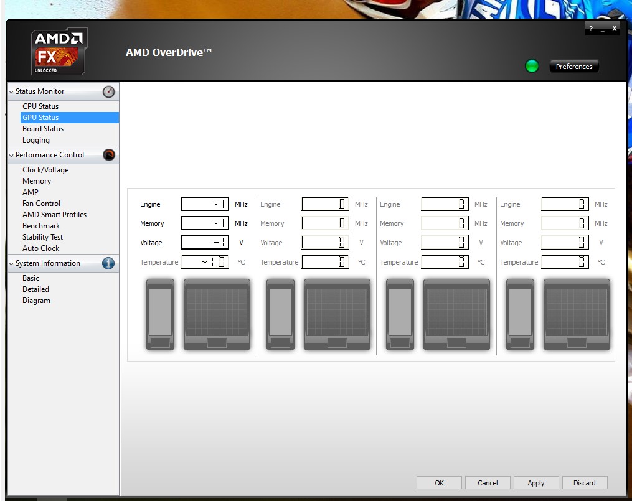Image resolution: width=632 pixels, height=501 pixels.
Task: Click the help question mark button
Action: pos(590,29)
